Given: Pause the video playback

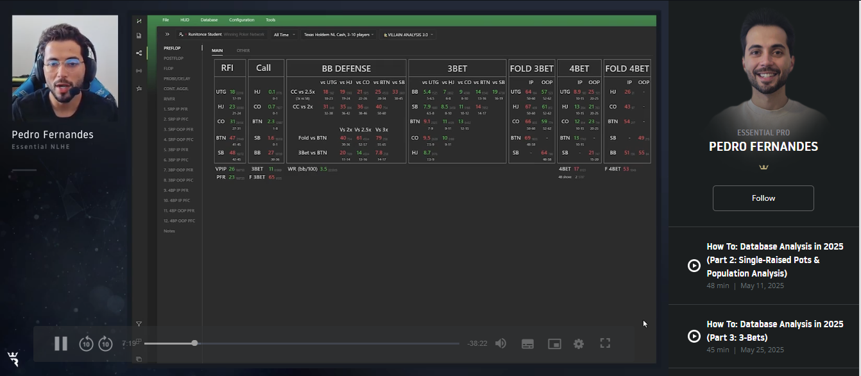Looking at the screenshot, I should pyautogui.click(x=61, y=344).
